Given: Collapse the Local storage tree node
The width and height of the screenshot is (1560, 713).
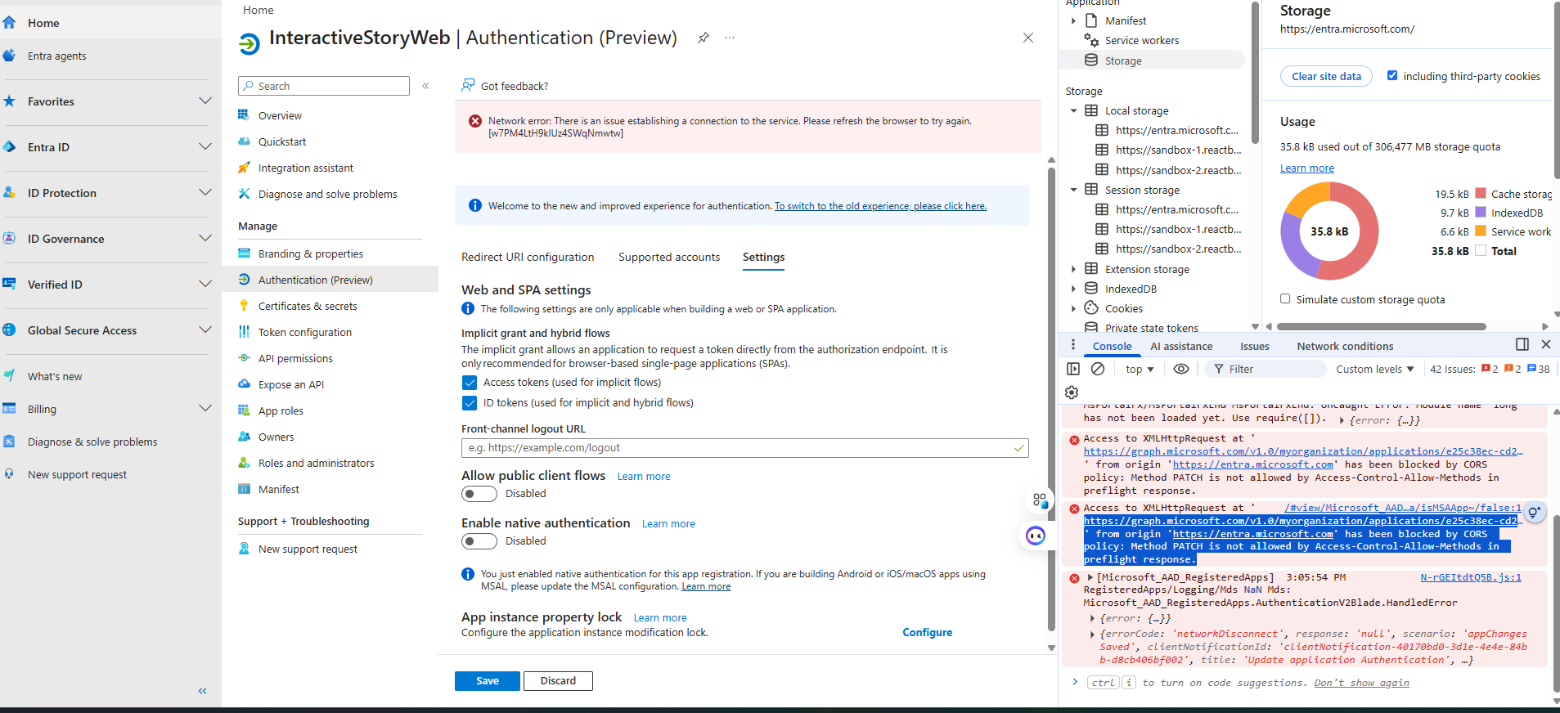Looking at the screenshot, I should [1073, 110].
